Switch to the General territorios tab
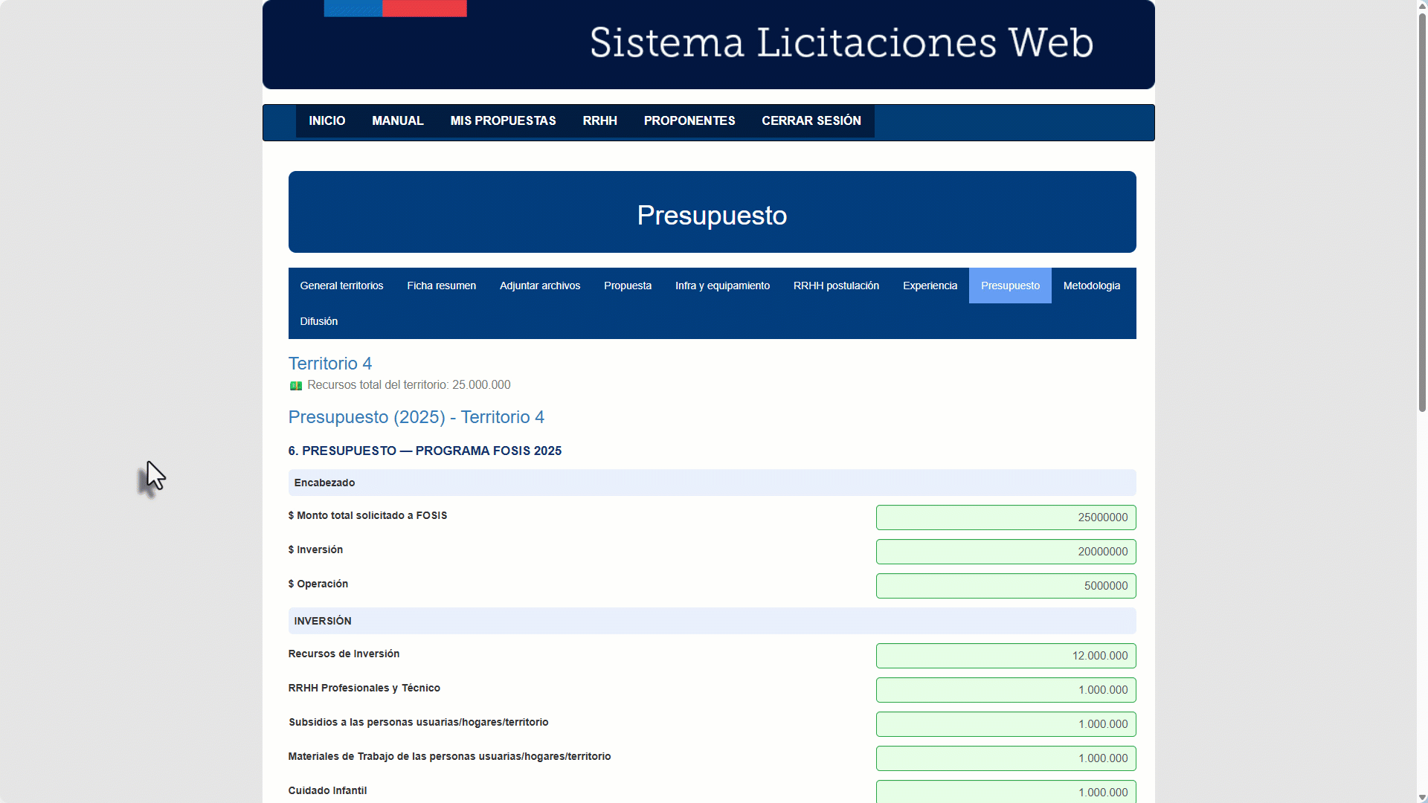The height and width of the screenshot is (803, 1428). click(x=341, y=286)
